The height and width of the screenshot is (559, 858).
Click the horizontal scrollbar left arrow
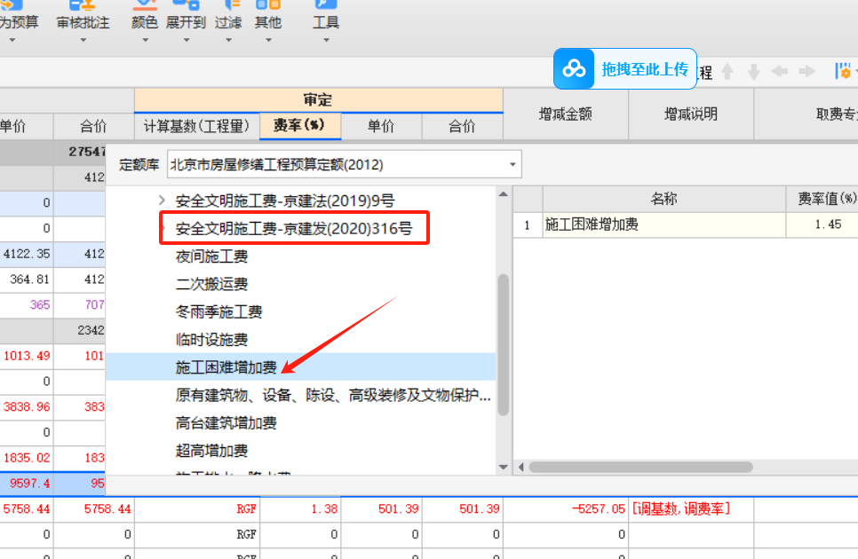[520, 468]
